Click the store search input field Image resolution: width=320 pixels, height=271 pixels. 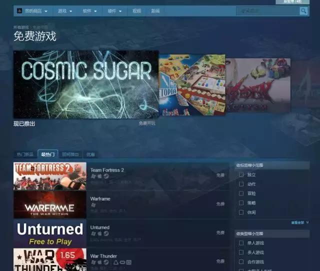[x=267, y=11]
